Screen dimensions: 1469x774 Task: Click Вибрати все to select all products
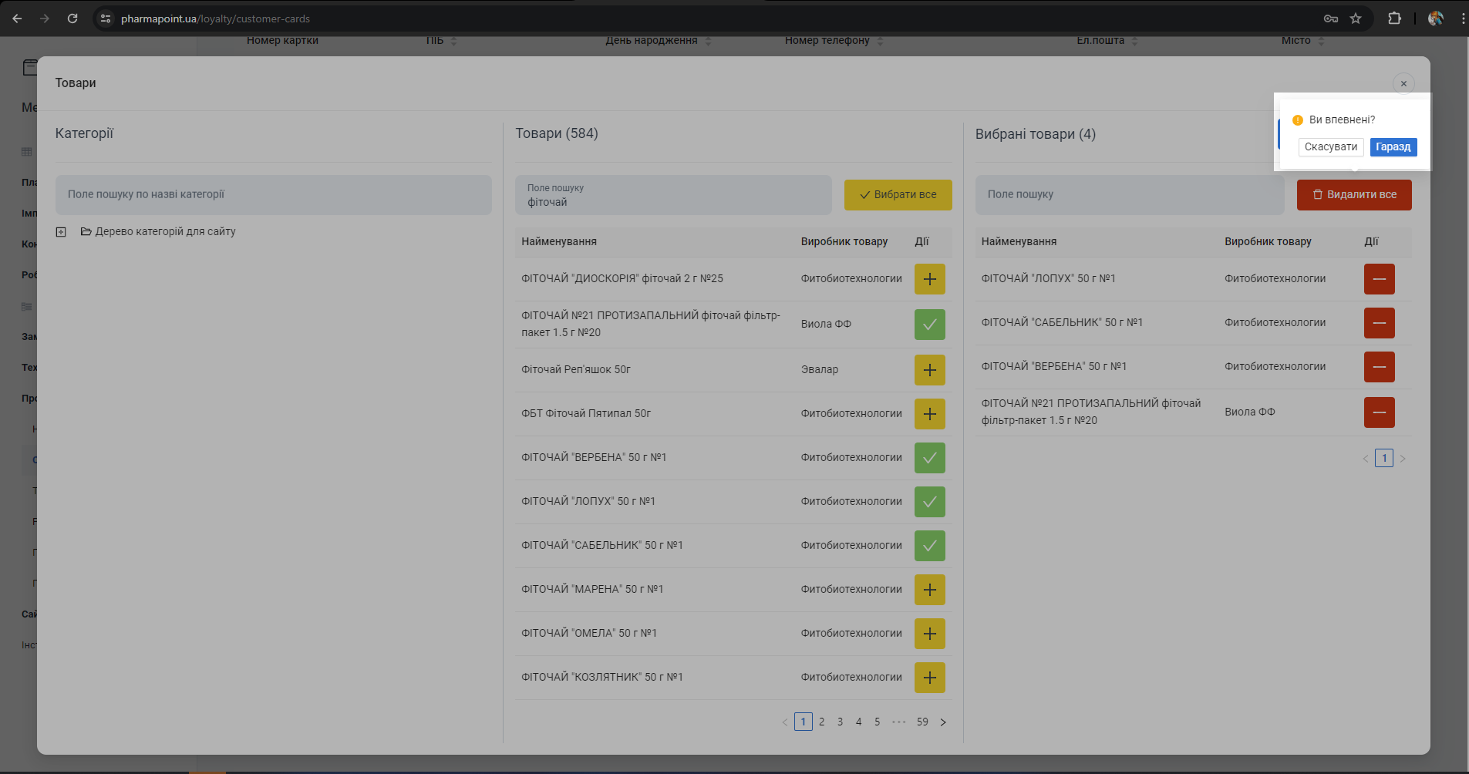(x=898, y=195)
